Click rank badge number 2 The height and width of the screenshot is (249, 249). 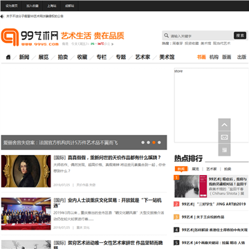coord(176,204)
